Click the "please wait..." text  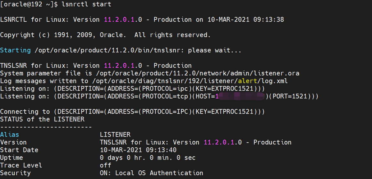pos(217,50)
